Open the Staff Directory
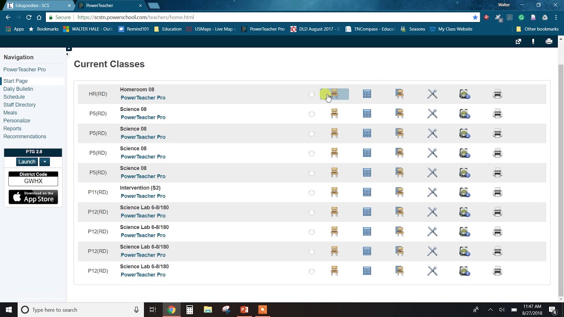 click(x=20, y=105)
